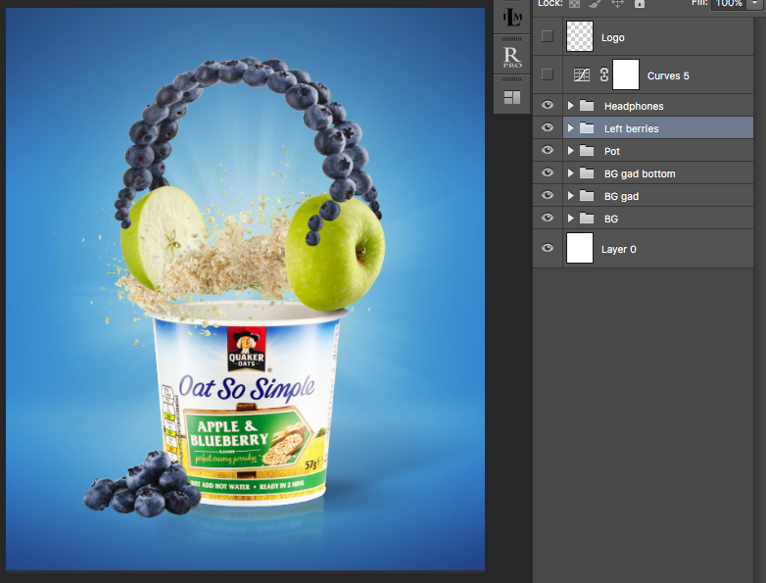
Task: Show the hidden Logo layer
Action: point(548,36)
